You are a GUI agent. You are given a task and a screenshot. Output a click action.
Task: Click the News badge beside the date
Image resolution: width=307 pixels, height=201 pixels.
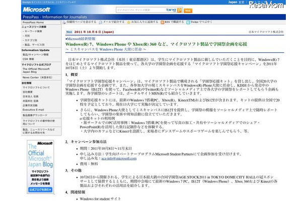69,32
